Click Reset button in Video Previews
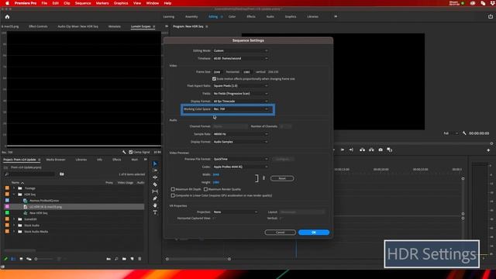 pos(282,178)
